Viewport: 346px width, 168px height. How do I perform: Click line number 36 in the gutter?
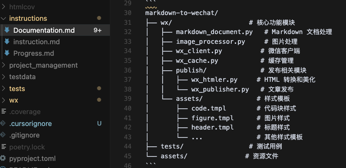[x=128, y=70]
